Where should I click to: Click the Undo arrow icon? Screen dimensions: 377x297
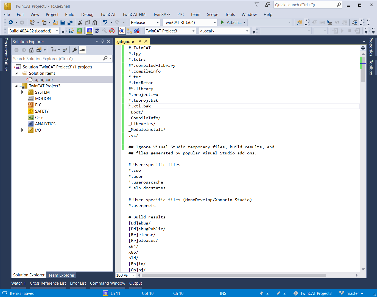[x=105, y=22]
